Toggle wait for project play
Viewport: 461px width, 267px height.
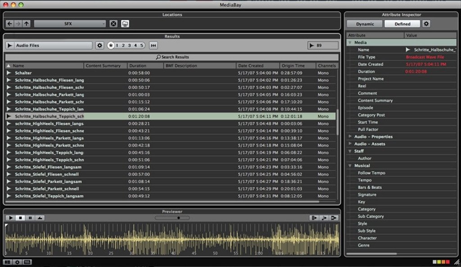tap(334, 218)
